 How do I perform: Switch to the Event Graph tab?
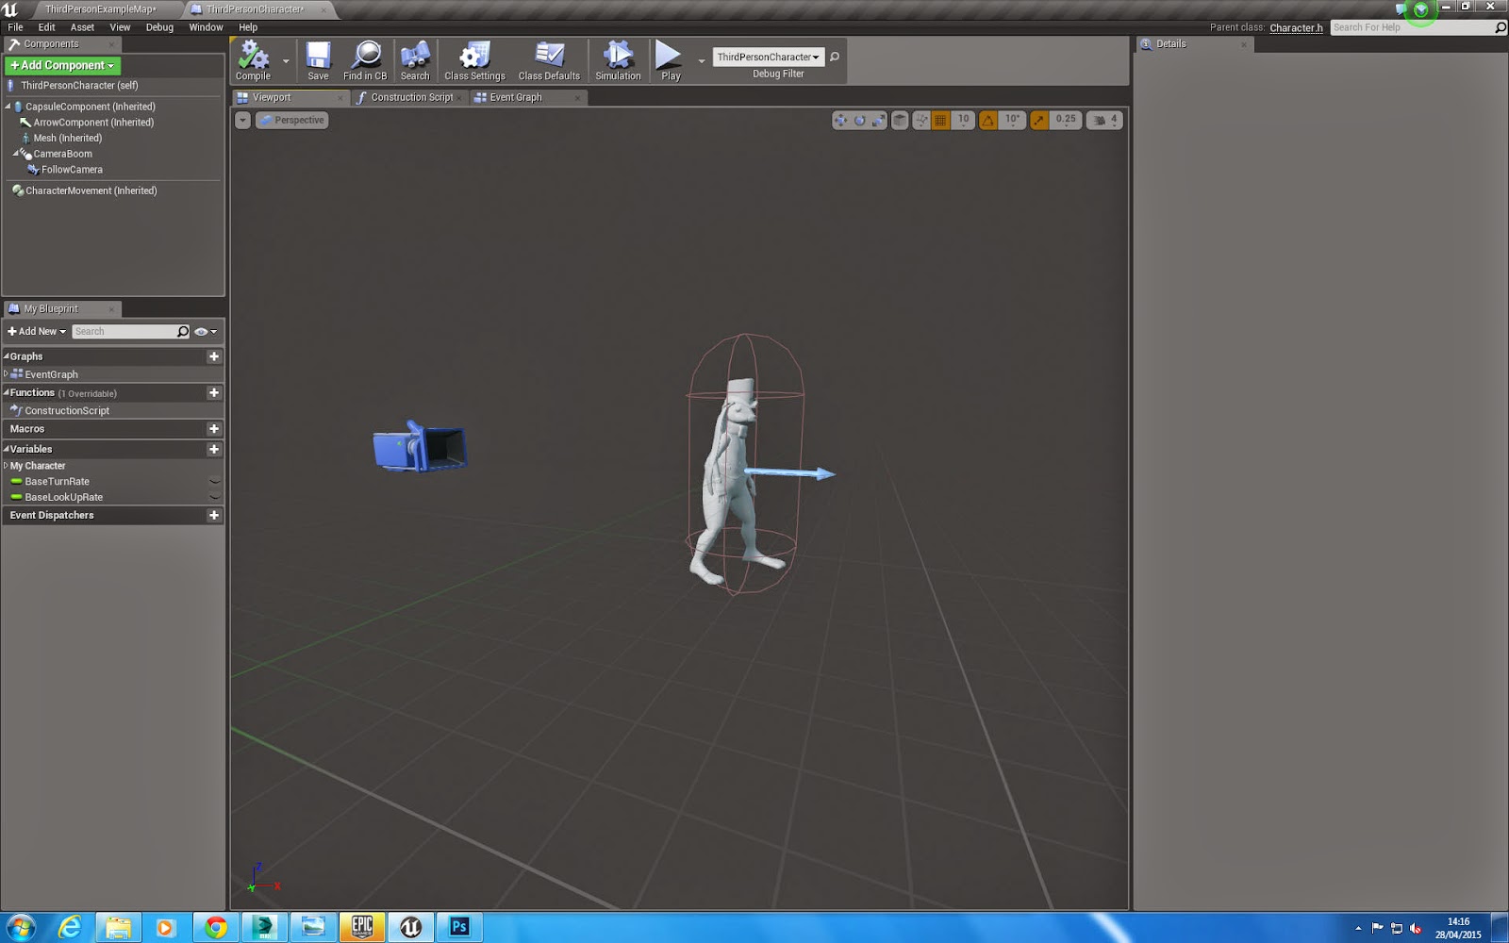[x=515, y=97]
